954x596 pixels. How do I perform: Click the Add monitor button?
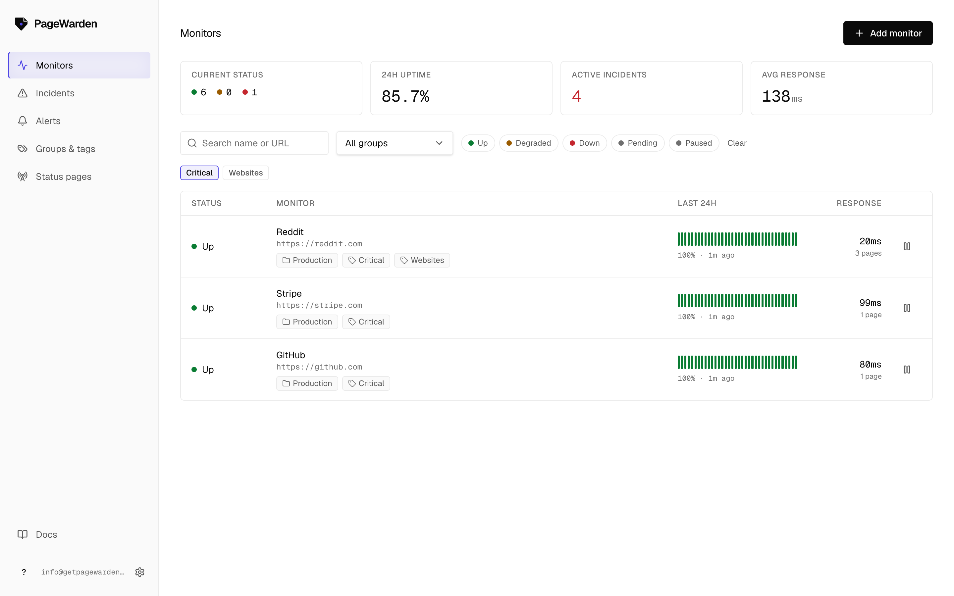(x=888, y=33)
